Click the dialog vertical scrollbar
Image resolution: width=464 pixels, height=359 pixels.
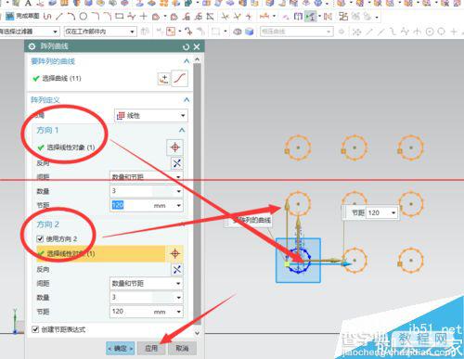tap(197, 193)
